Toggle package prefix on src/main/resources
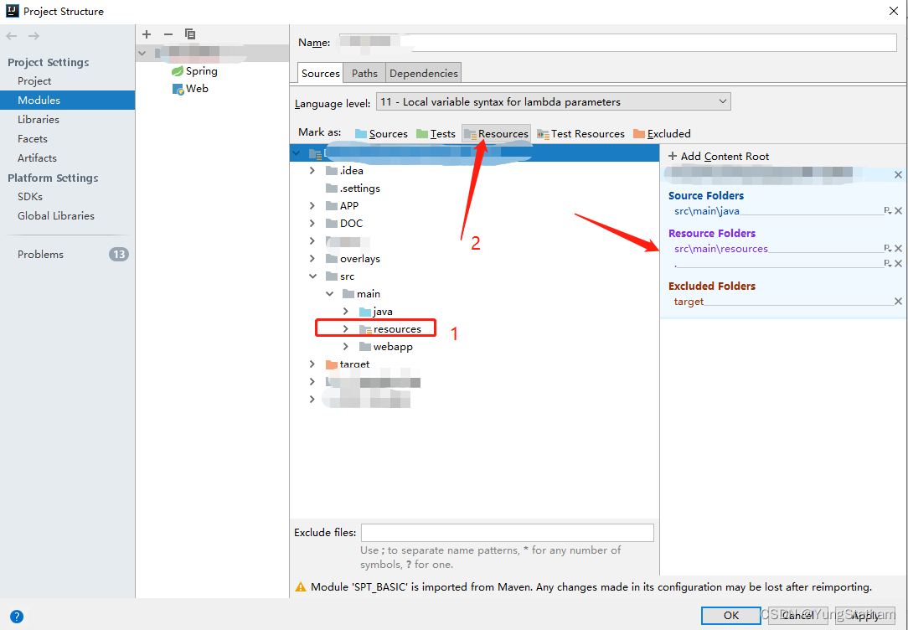The image size is (908, 630). pyautogui.click(x=885, y=248)
